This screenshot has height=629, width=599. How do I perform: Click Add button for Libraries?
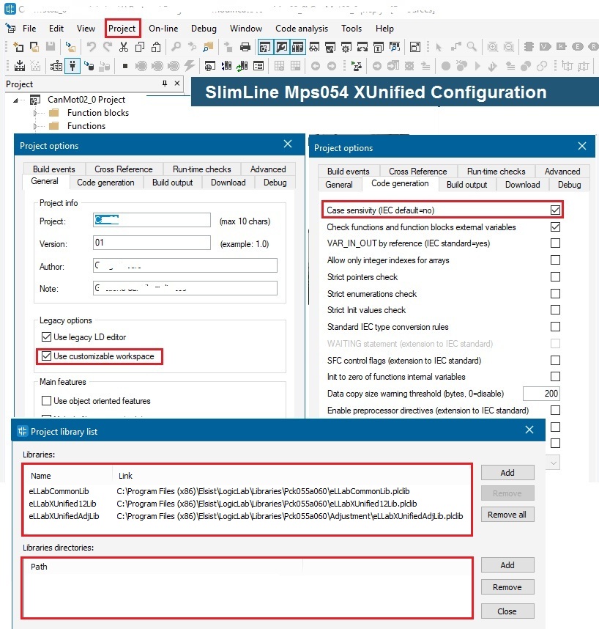click(x=507, y=473)
